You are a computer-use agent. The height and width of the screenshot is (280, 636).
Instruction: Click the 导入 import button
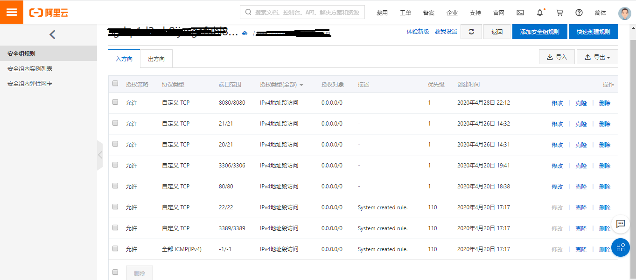point(557,57)
